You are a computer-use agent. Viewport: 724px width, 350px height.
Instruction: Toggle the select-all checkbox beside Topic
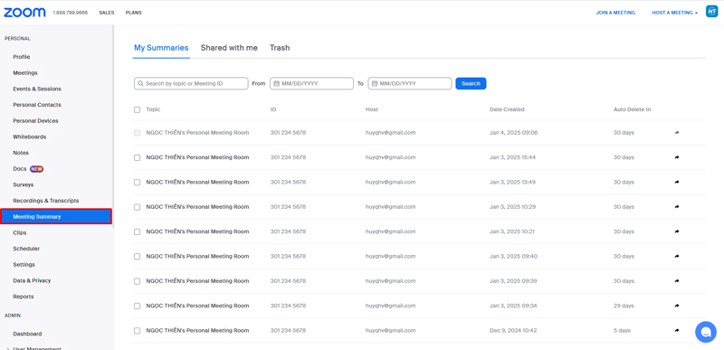(137, 109)
